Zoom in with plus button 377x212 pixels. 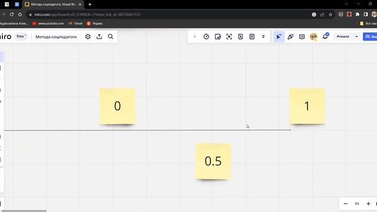368,204
